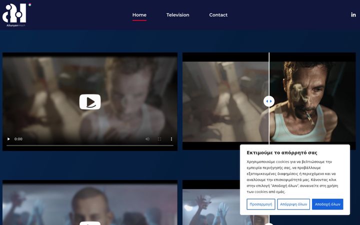This screenshot has width=360, height=225.
Task: Click the second video of the man in crowd
Action: tap(90, 203)
